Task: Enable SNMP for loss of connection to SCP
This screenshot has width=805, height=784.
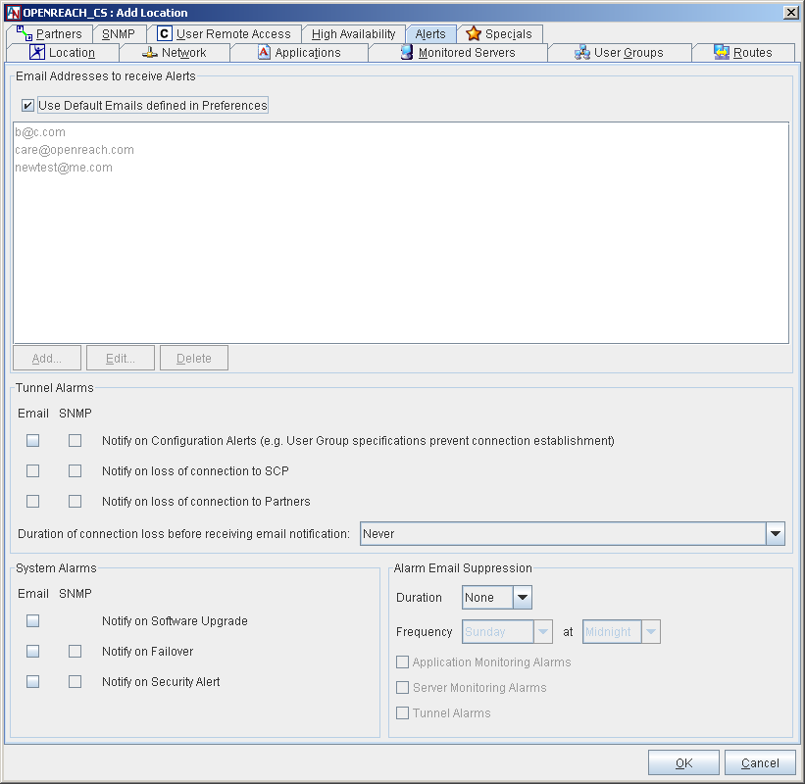Action: (x=75, y=471)
